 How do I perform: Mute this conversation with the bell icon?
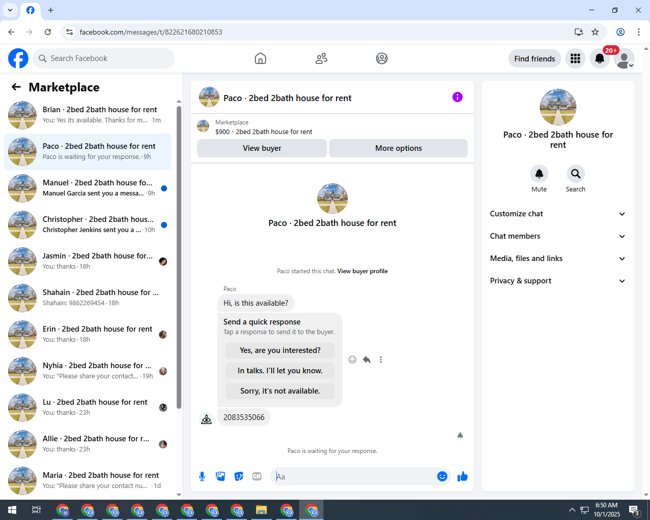coord(539,174)
